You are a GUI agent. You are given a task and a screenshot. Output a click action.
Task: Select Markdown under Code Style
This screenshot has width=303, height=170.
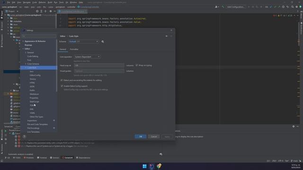[x=34, y=94]
